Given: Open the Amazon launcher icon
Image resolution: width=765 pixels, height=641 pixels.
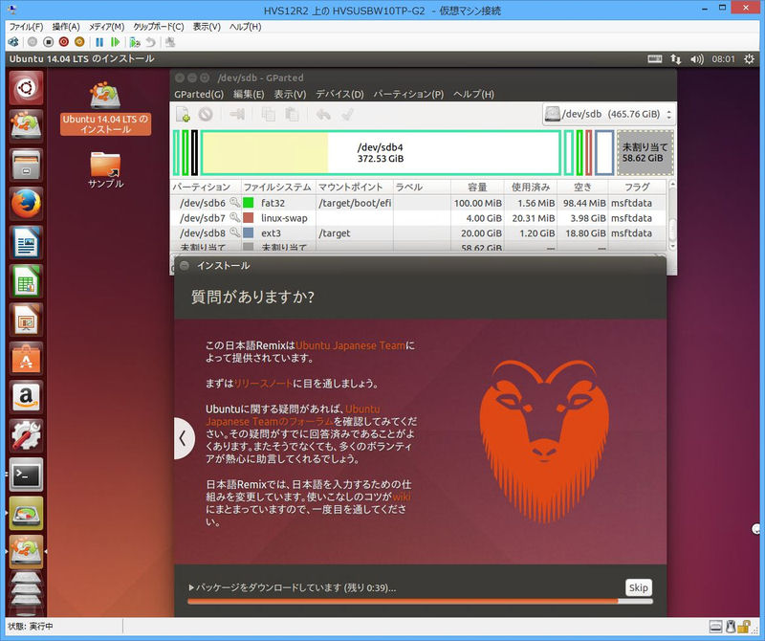Looking at the screenshot, I should [x=27, y=397].
